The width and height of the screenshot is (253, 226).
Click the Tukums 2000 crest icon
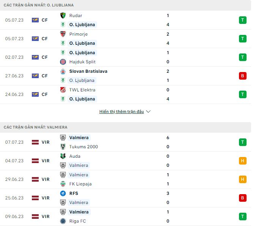[x=63, y=147]
